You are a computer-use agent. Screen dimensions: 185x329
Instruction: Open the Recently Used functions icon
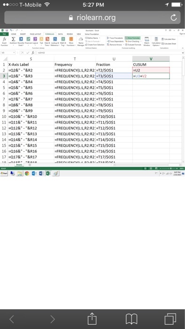[x=21, y=41]
